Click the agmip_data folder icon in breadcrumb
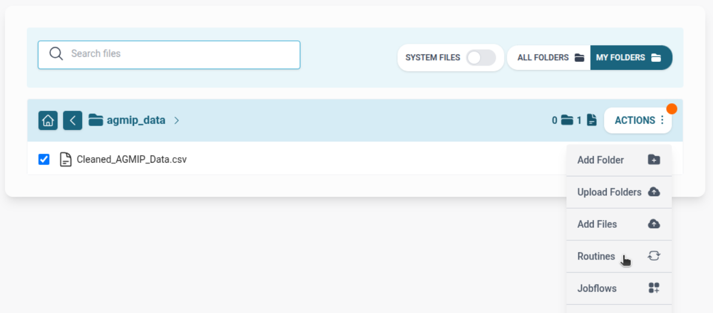The width and height of the screenshot is (713, 313). point(96,120)
